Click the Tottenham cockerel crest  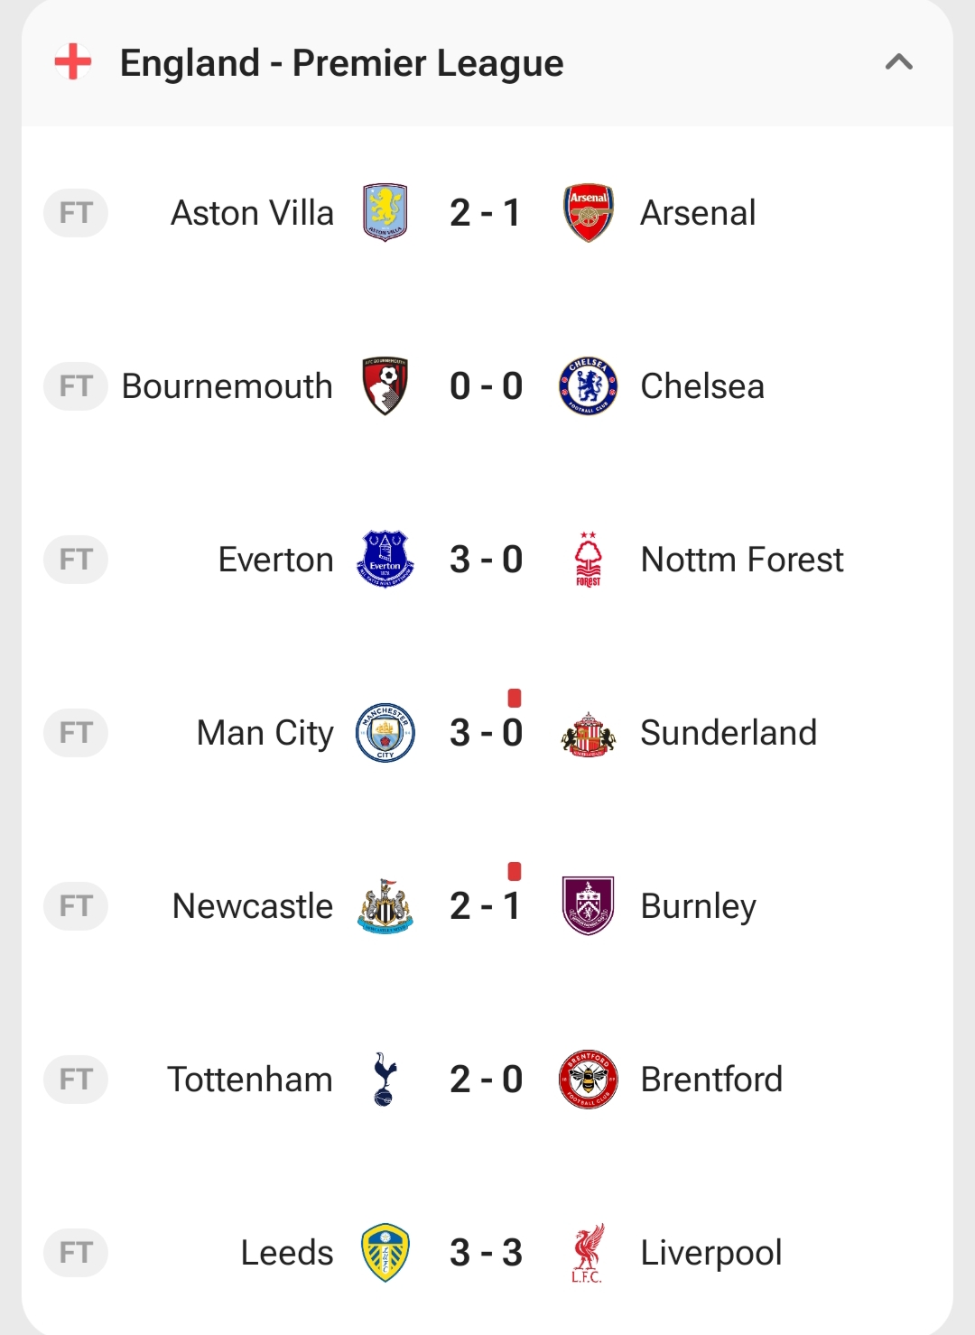(385, 1080)
